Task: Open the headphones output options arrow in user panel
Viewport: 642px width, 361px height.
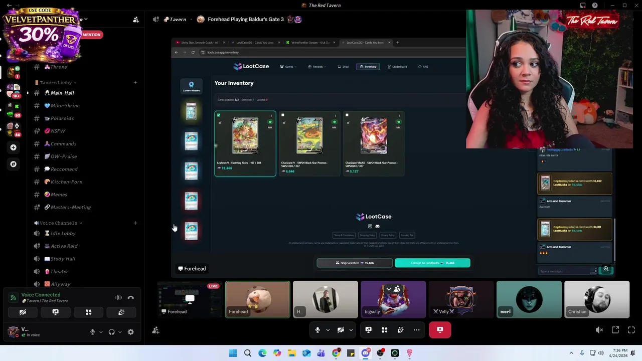Action: pos(120,332)
